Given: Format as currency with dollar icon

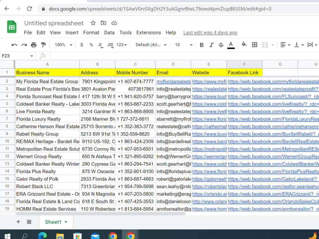Looking at the screenshot, I should point(82,45).
